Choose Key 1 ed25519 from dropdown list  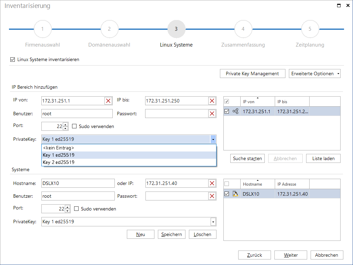pyautogui.click(x=129, y=155)
